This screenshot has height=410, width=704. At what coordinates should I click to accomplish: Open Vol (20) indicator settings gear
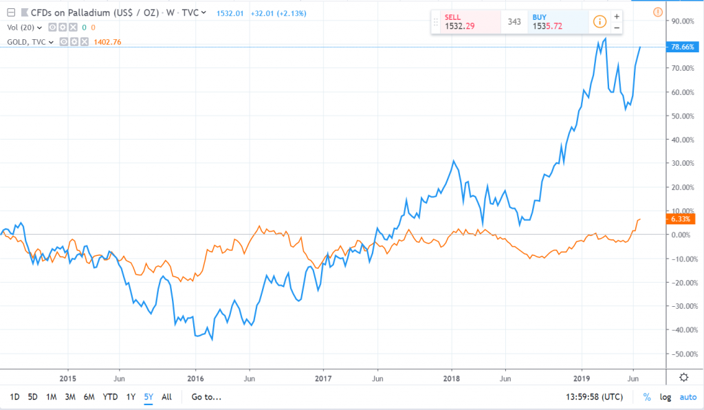pyautogui.click(x=63, y=27)
